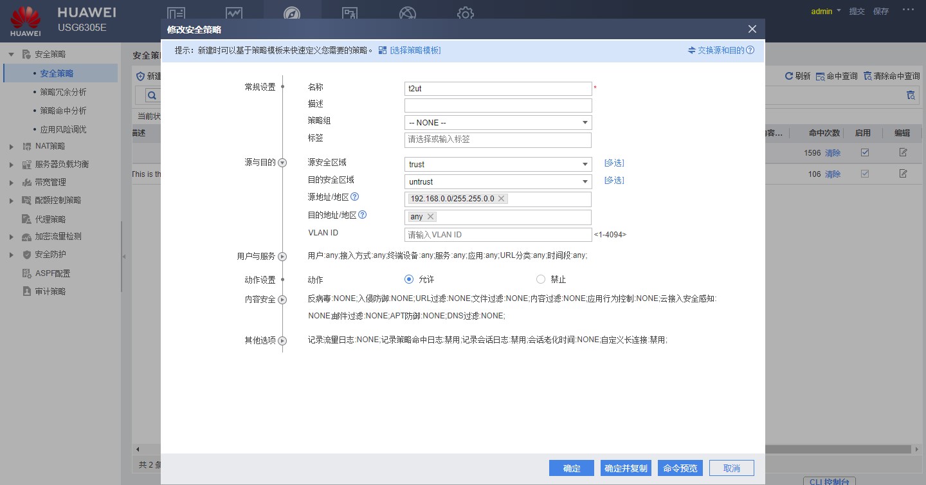Click the edit icon in first policy row
The image size is (926, 485).
coord(903,153)
